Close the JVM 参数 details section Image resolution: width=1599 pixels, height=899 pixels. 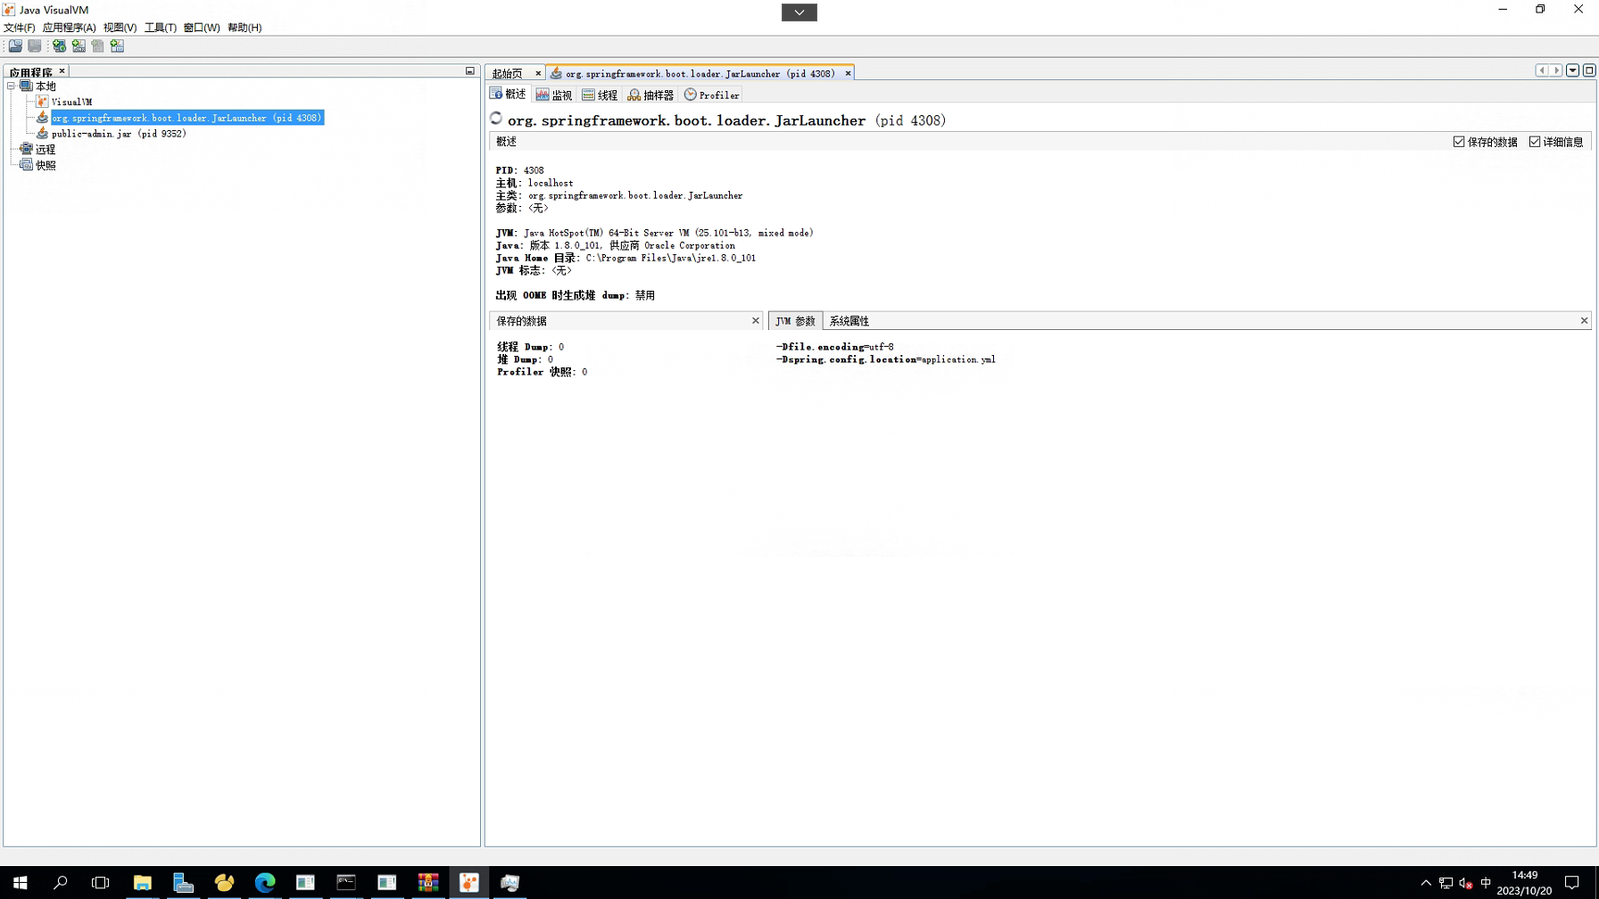tap(1585, 321)
